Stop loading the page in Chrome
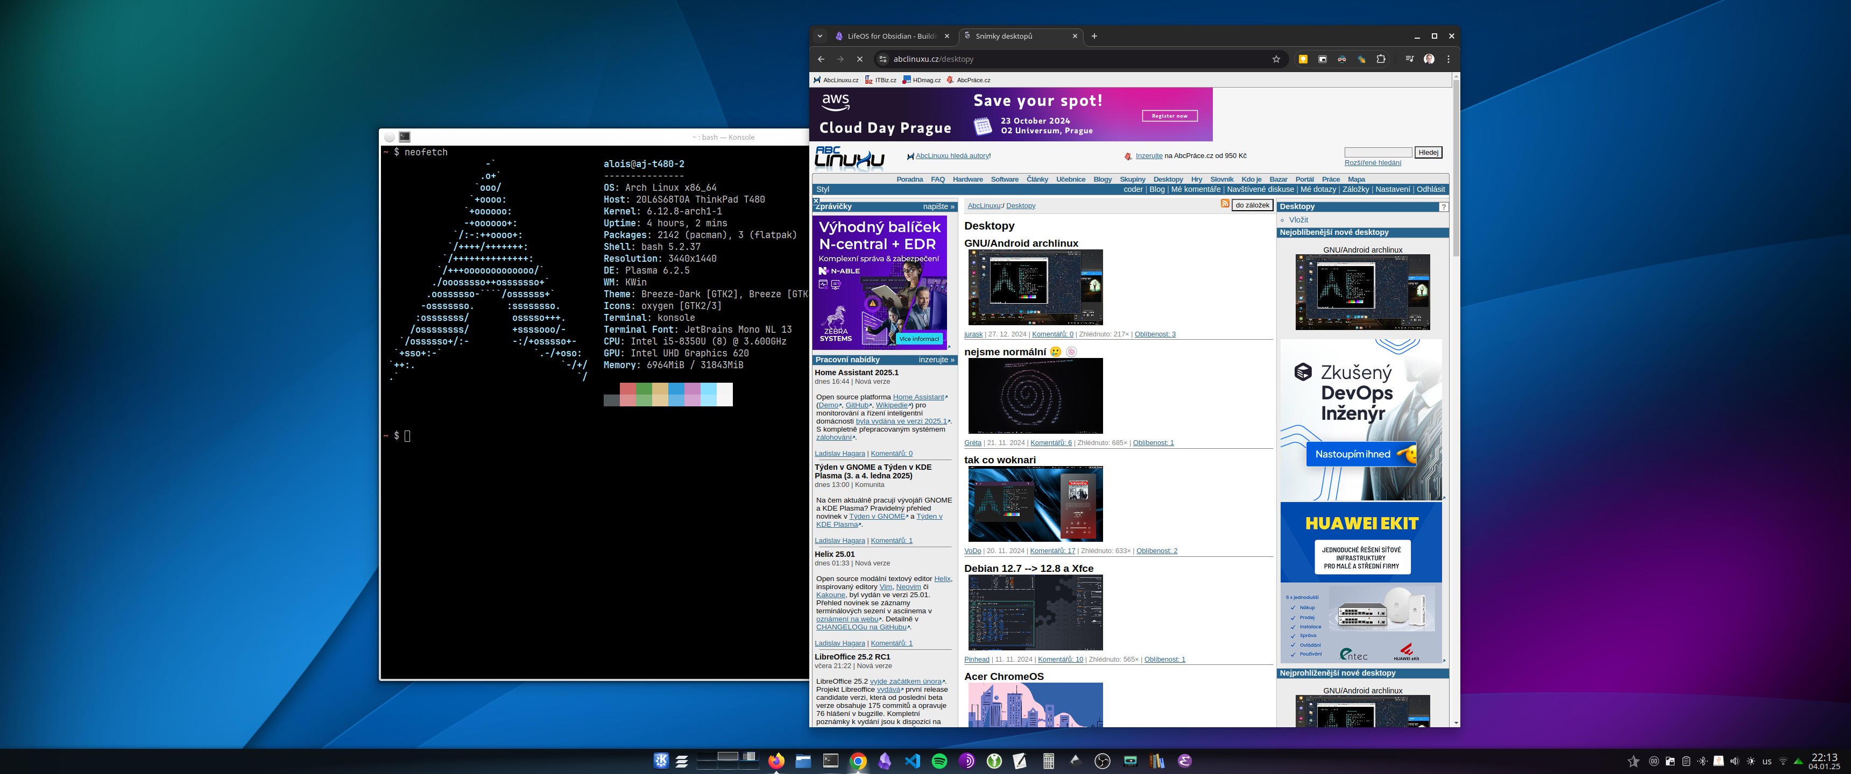 click(859, 59)
